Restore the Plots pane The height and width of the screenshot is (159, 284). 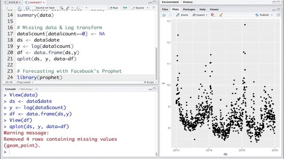coord(278,9)
